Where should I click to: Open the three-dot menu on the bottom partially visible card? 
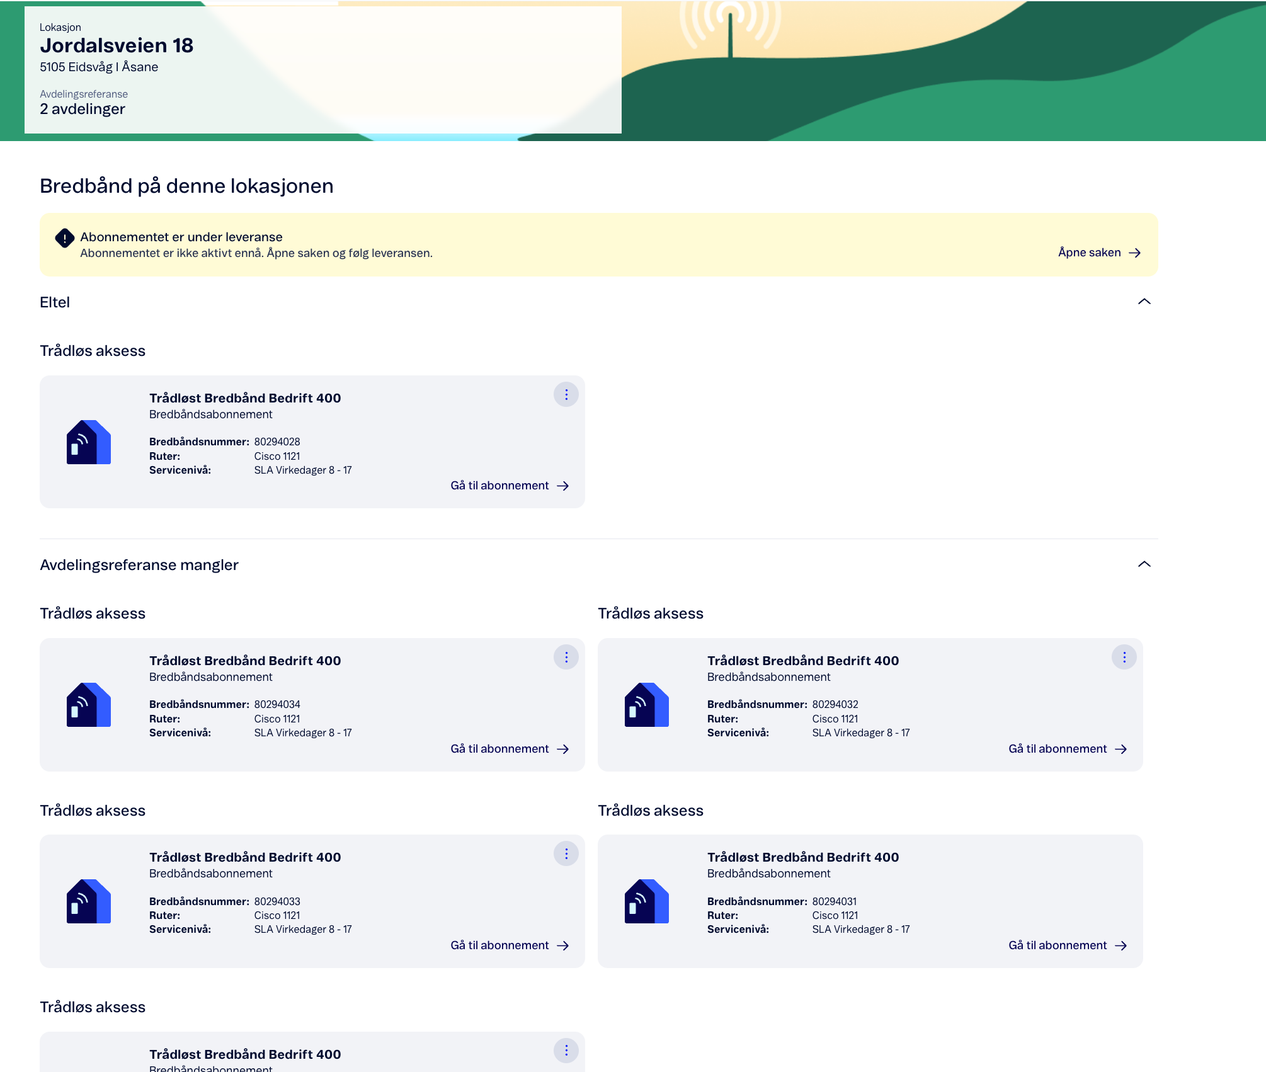pyautogui.click(x=566, y=1050)
